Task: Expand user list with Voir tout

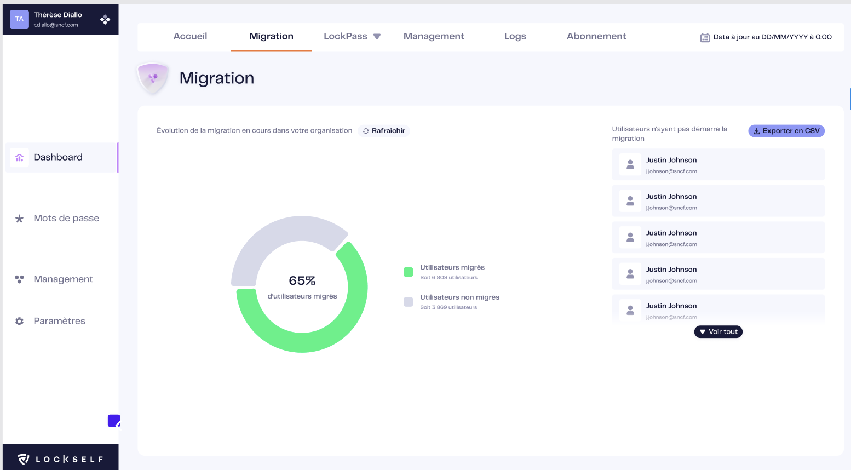Action: click(x=718, y=332)
